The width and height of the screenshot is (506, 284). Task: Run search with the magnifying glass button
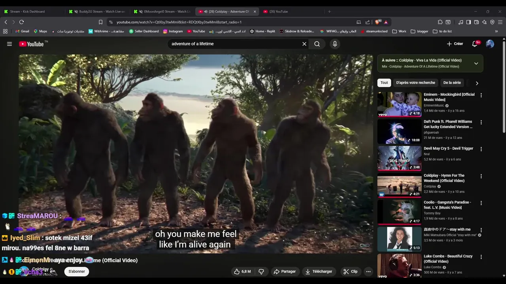[317, 44]
